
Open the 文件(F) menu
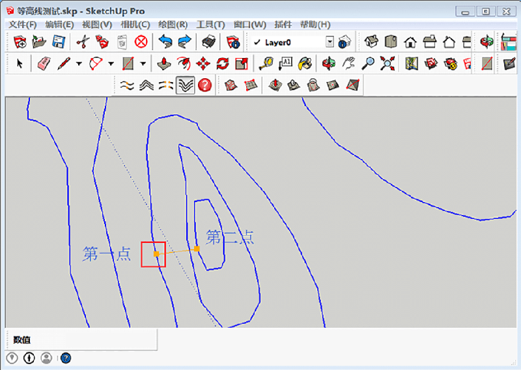pos(23,25)
